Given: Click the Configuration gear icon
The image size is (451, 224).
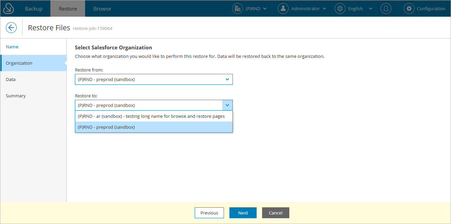Looking at the screenshot, I should point(409,9).
